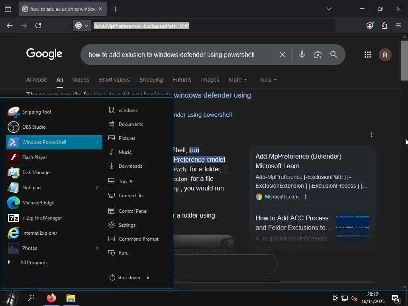Open the notification center icon
408x306 pixels.
[x=396, y=298]
